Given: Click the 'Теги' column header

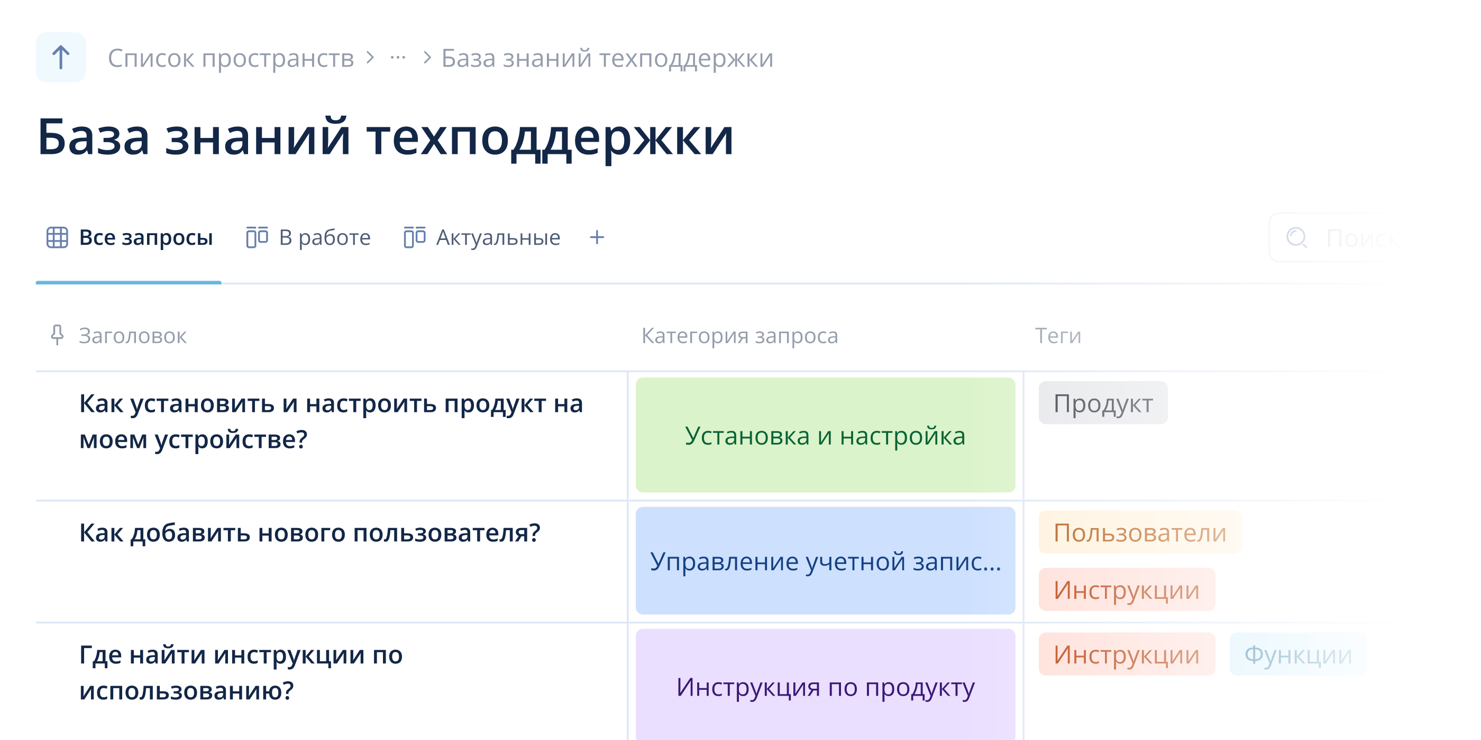Looking at the screenshot, I should [1058, 336].
